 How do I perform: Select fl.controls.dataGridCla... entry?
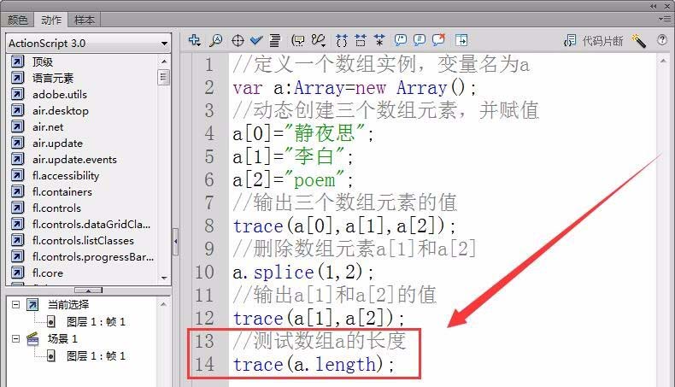pyautogui.click(x=91, y=225)
